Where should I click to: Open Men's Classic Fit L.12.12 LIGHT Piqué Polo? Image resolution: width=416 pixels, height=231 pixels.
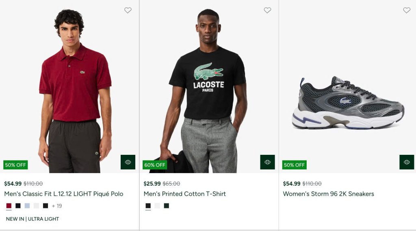click(64, 194)
